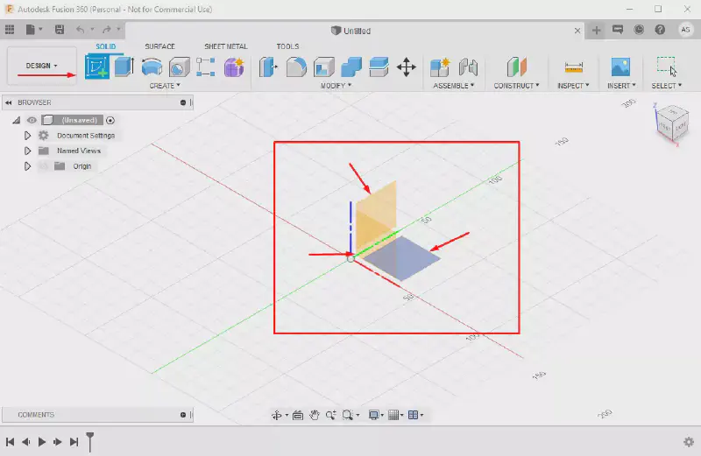Switch to the Surface tab

[x=159, y=46]
